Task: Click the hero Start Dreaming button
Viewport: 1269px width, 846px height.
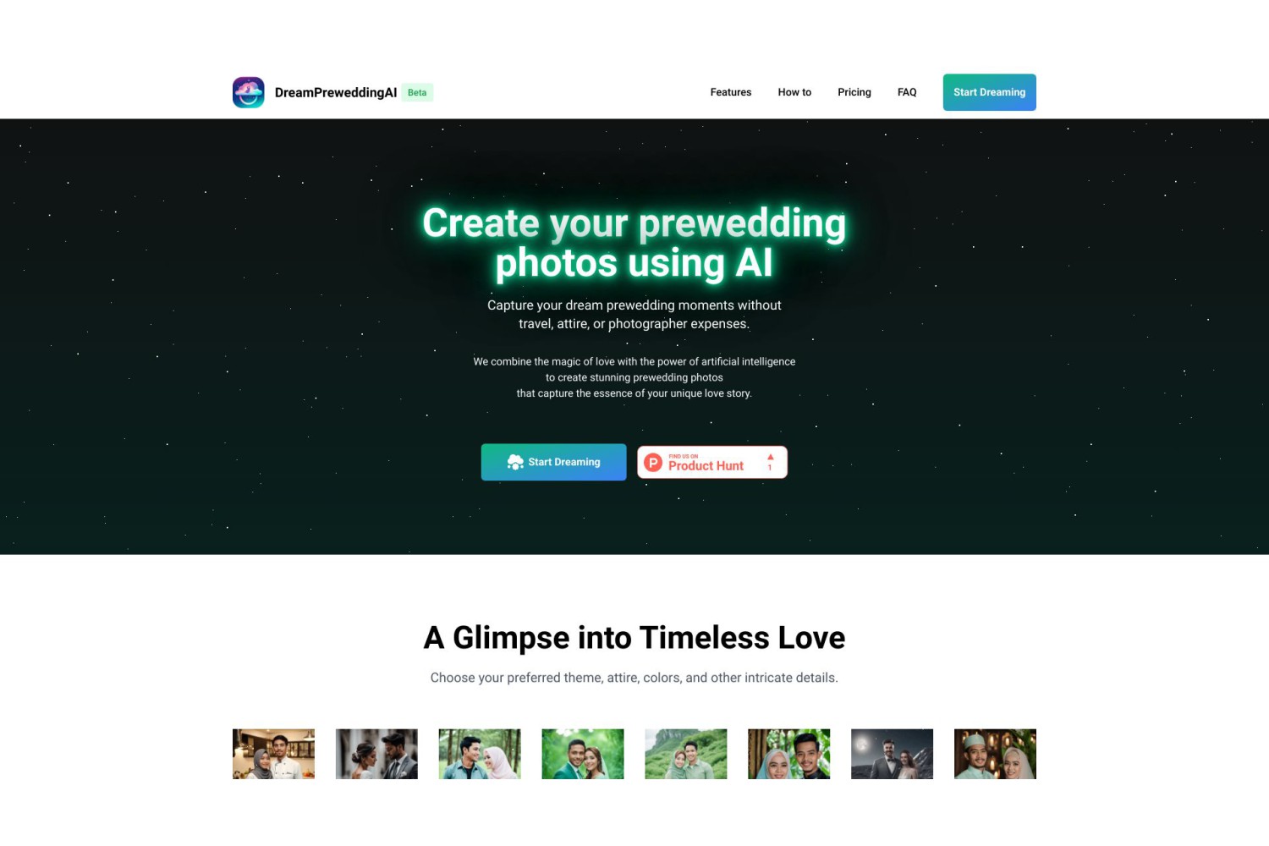Action: pyautogui.click(x=554, y=462)
